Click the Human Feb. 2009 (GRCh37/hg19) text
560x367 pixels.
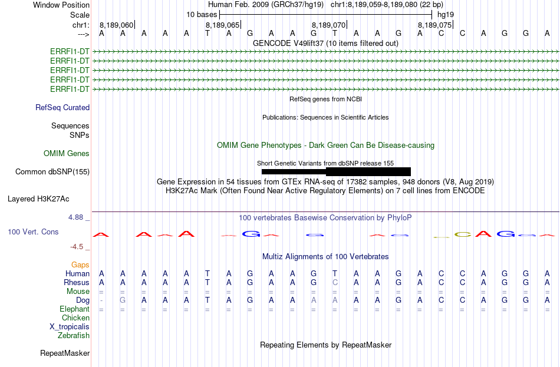(x=266, y=5)
